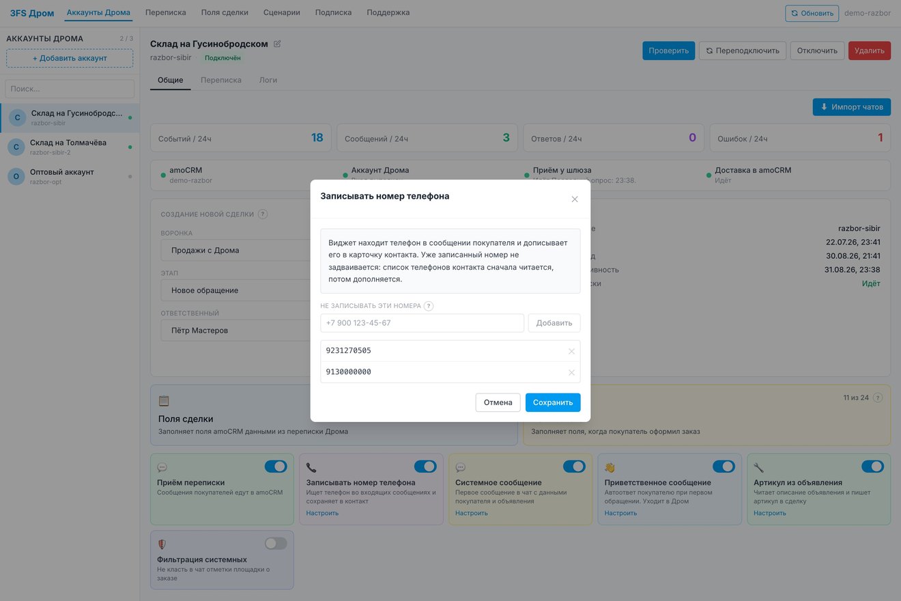Open Сценарии in the top navigation

tap(282, 12)
